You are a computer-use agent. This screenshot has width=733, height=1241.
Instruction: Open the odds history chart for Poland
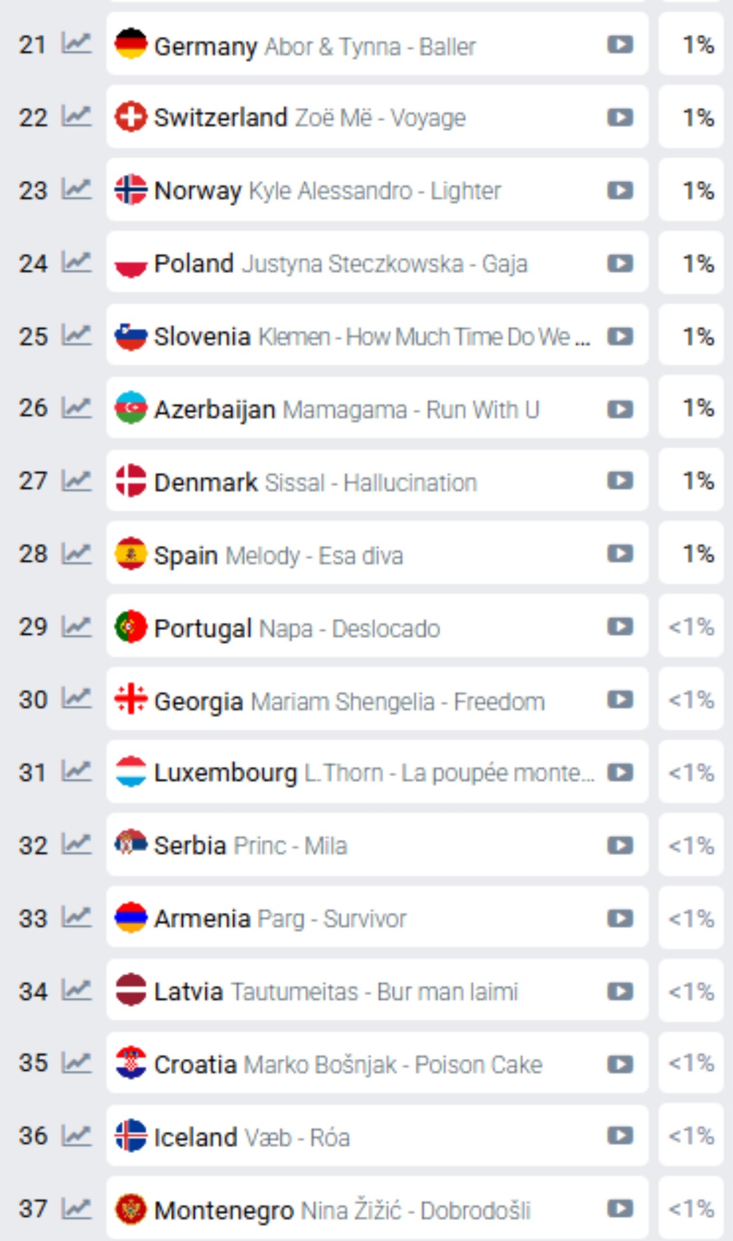pos(76,263)
